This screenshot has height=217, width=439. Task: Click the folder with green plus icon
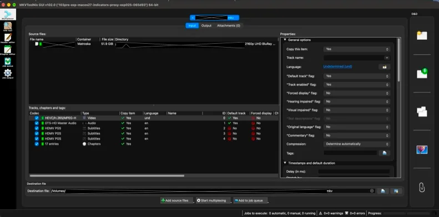(x=422, y=74)
